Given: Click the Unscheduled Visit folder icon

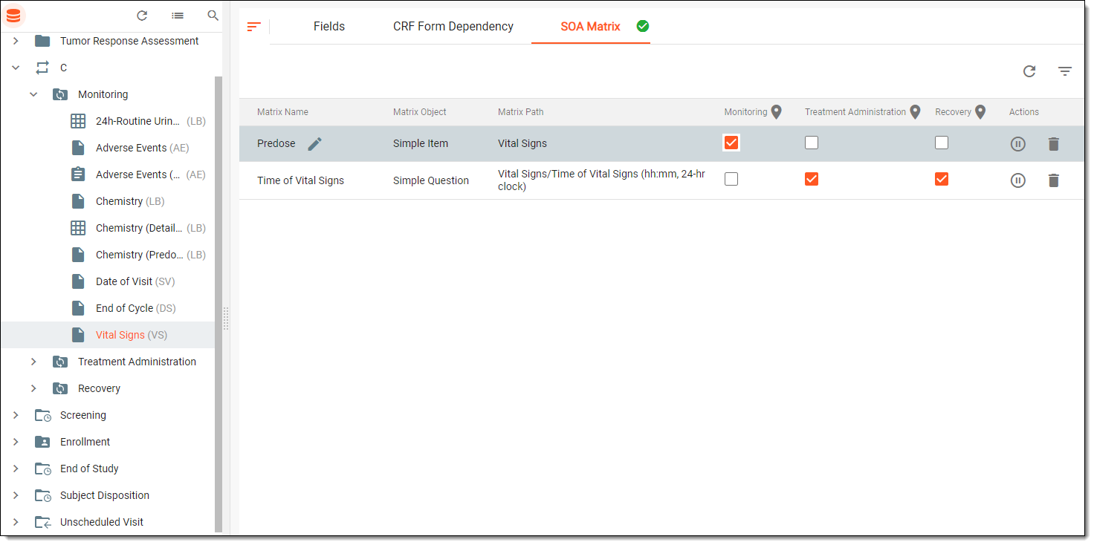Looking at the screenshot, I should pyautogui.click(x=43, y=522).
